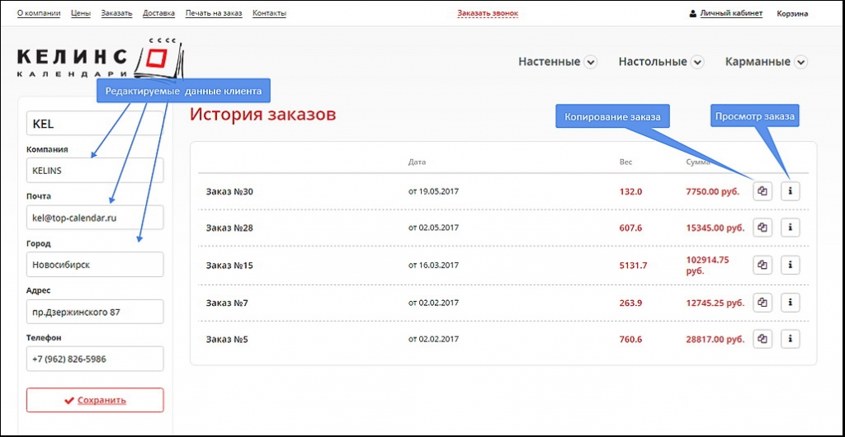Click the Сохранить button
Image resolution: width=845 pixels, height=437 pixels.
pos(95,400)
